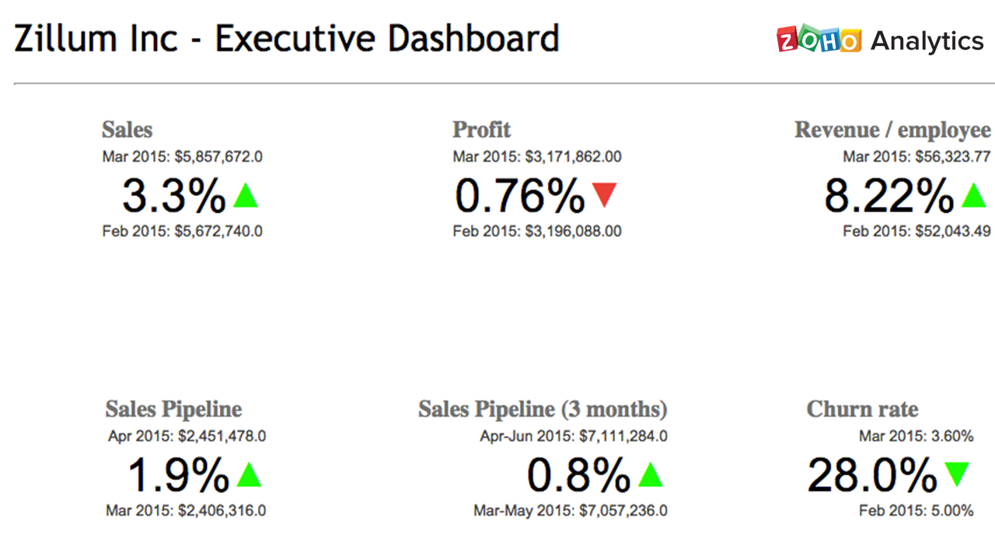
Task: Select the Churn rate heading
Action: [x=862, y=409]
